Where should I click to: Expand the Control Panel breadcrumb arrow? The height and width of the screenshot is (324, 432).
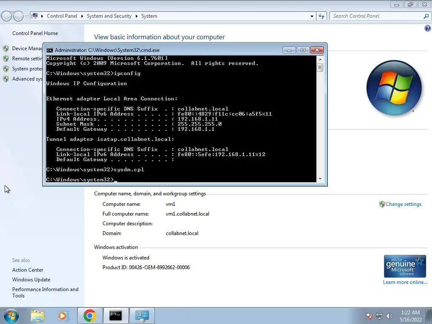[x=82, y=16]
